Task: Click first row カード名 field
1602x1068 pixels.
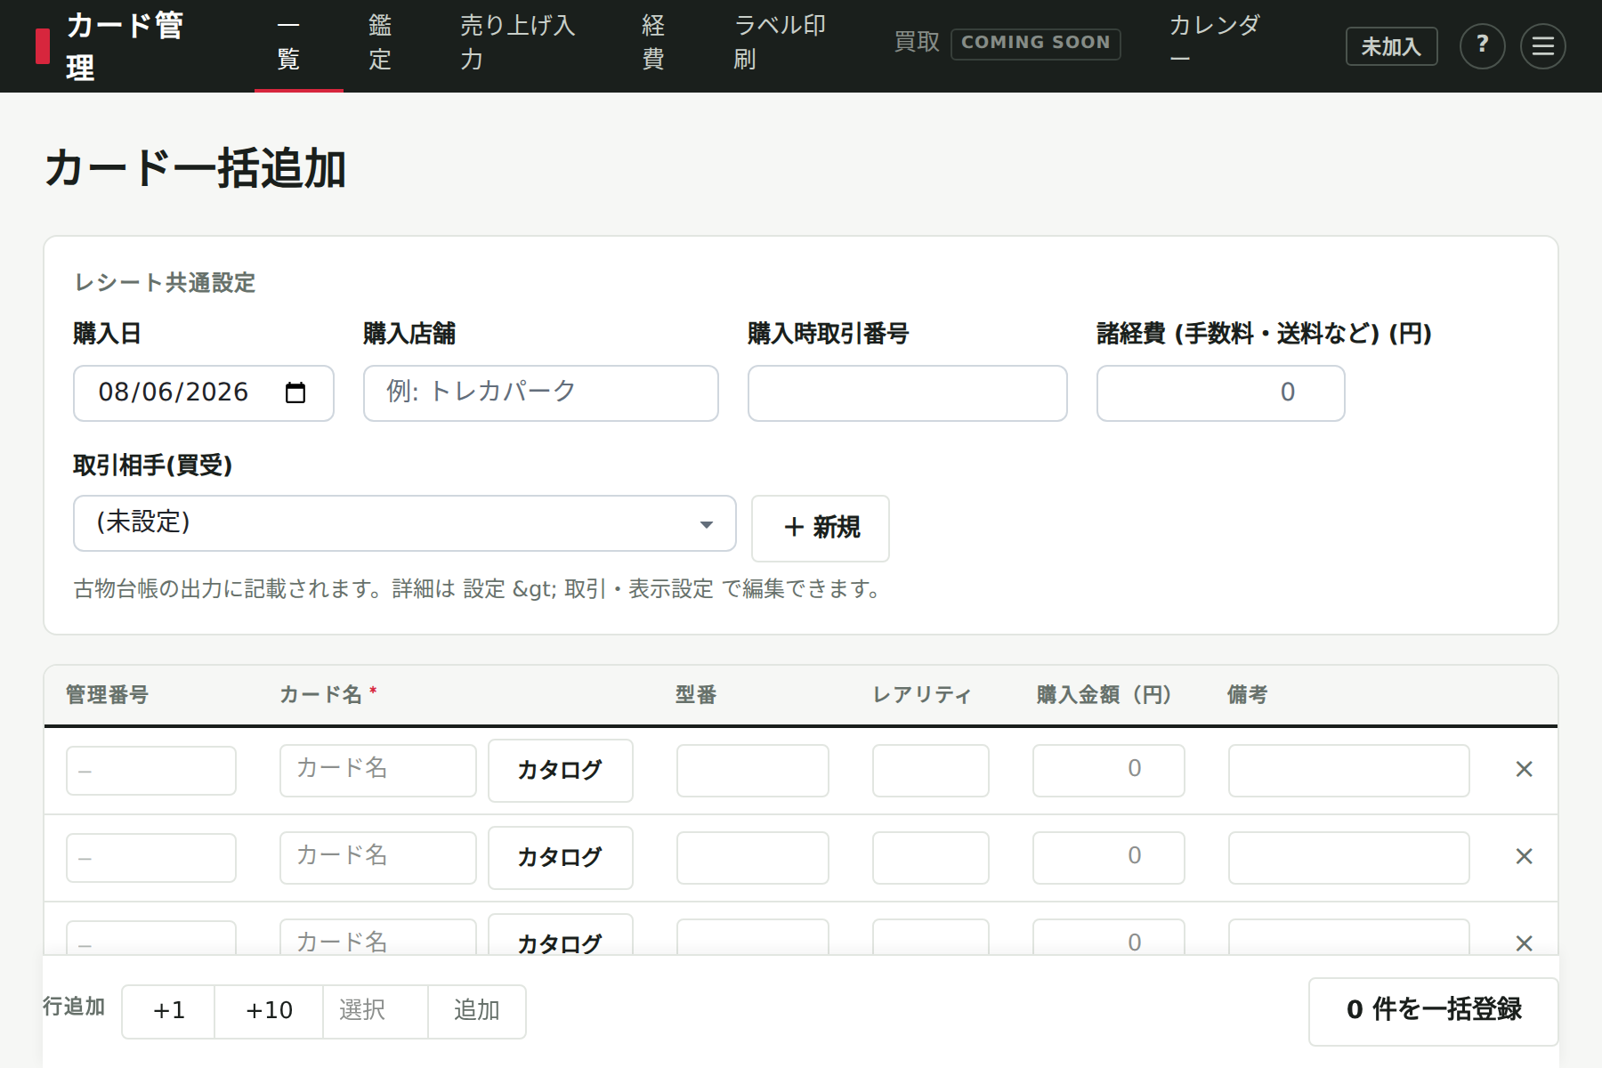Action: pyautogui.click(x=378, y=771)
